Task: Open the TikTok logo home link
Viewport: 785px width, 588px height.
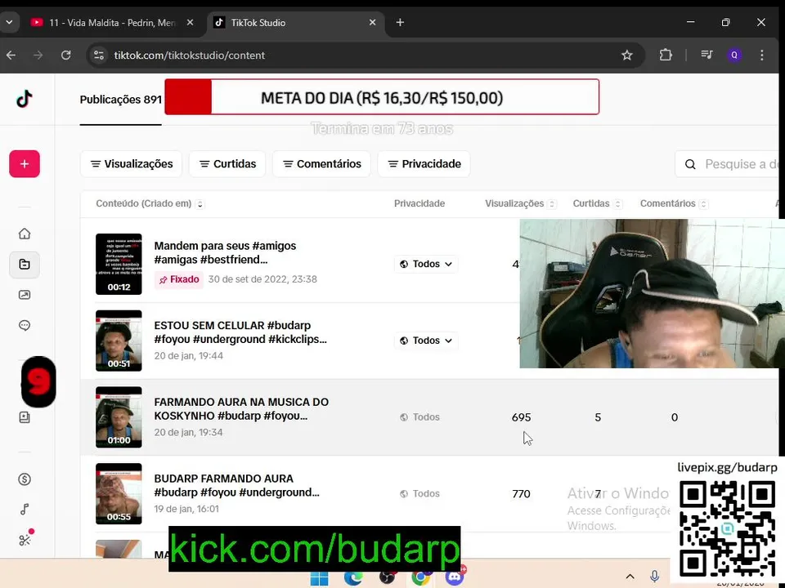Action: tap(24, 99)
